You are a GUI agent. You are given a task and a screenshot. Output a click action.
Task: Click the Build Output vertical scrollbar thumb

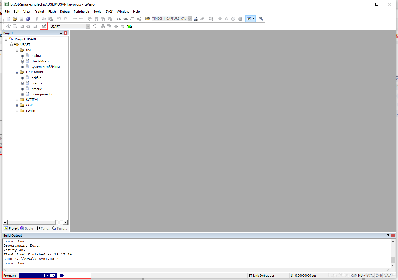[x=393, y=260]
